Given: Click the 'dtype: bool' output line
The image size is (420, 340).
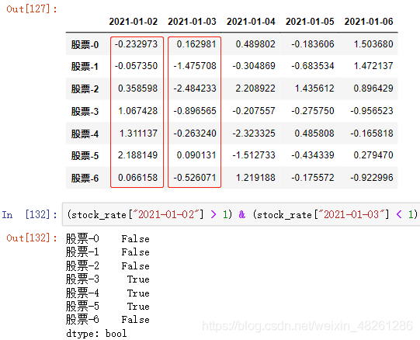Looking at the screenshot, I should 96,334.
